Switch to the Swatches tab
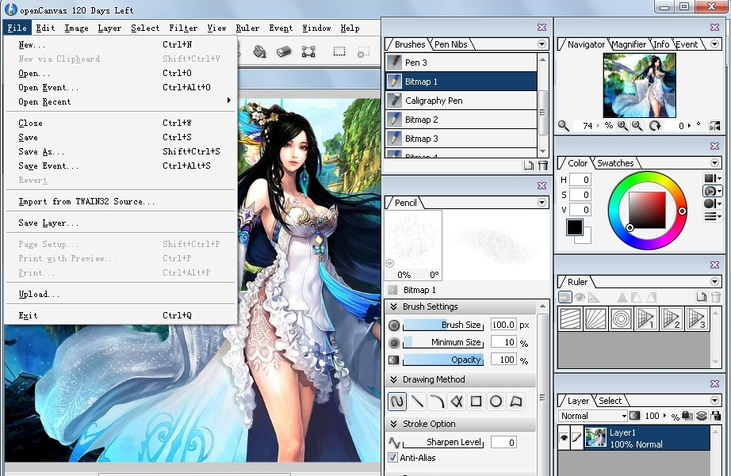 click(615, 163)
